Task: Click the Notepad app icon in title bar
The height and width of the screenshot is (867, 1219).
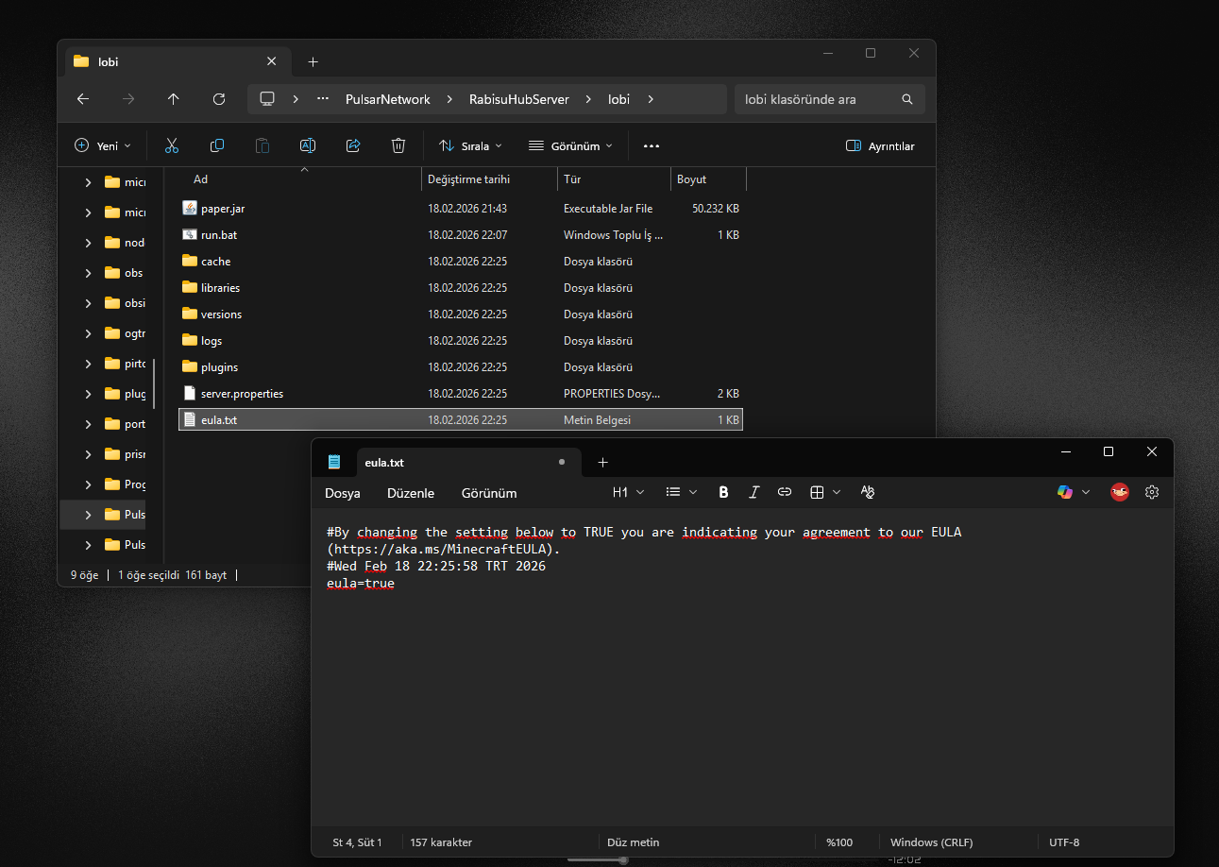Action: 334,462
